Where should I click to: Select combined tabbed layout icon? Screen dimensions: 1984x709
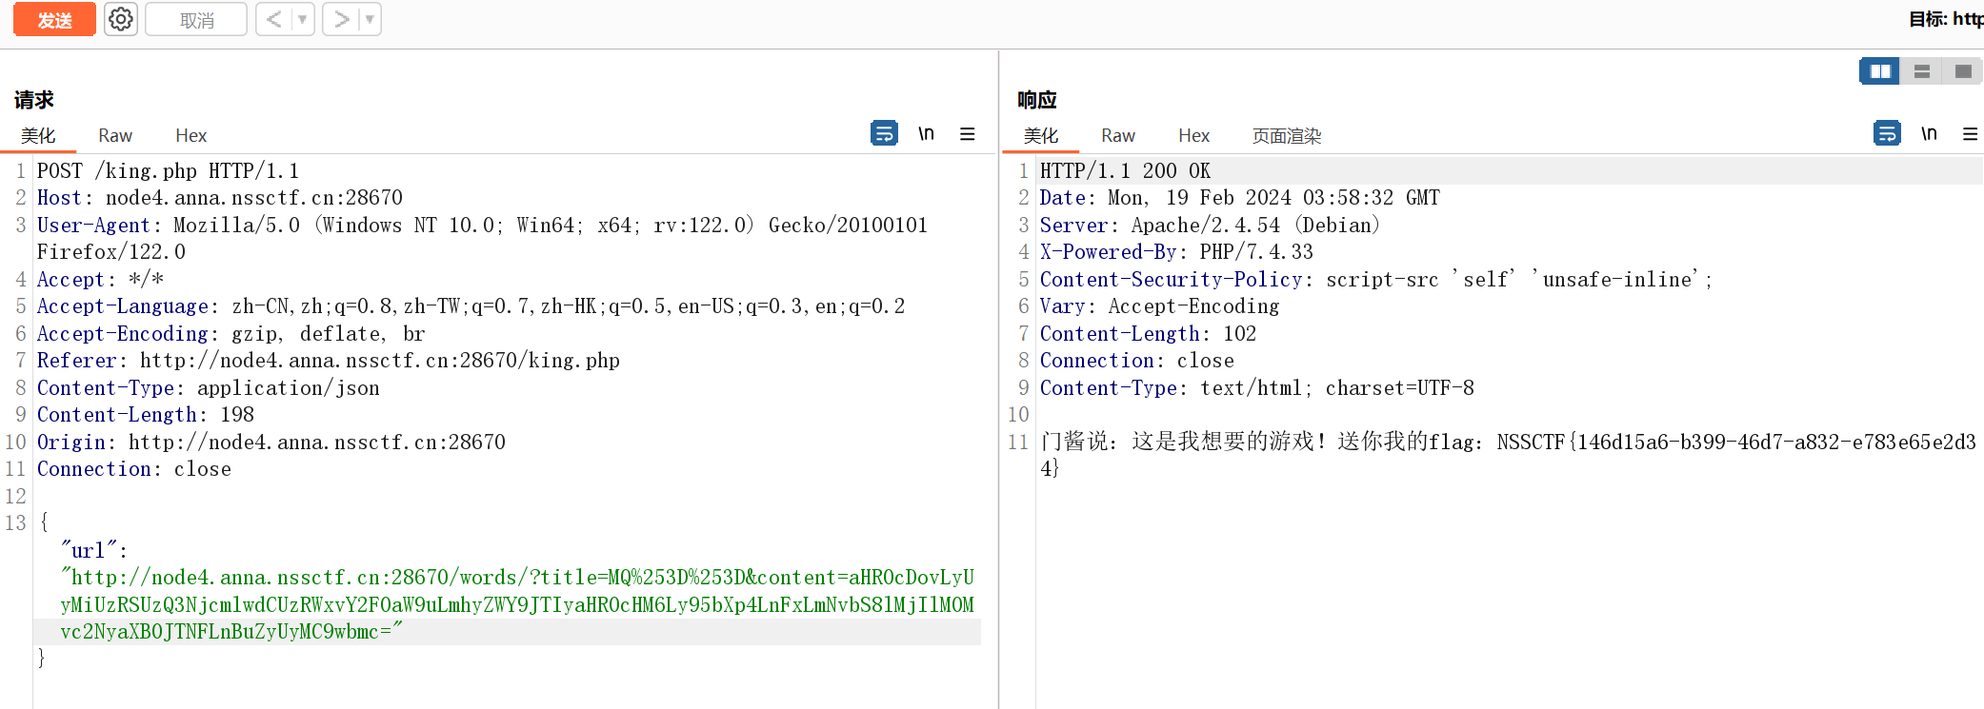(x=1962, y=71)
